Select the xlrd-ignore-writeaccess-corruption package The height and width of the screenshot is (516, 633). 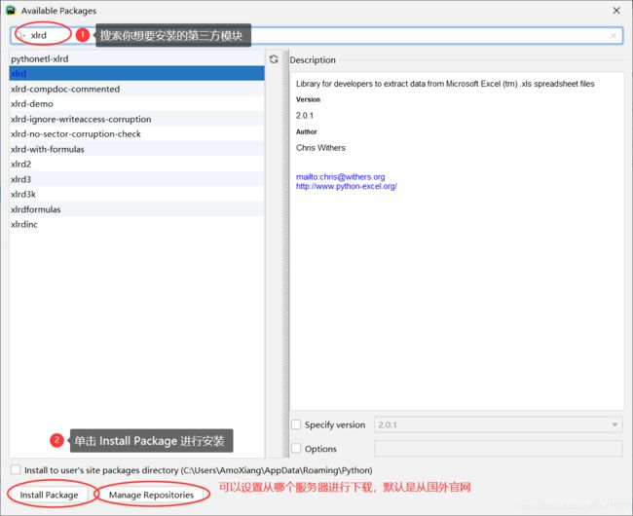pos(137,119)
